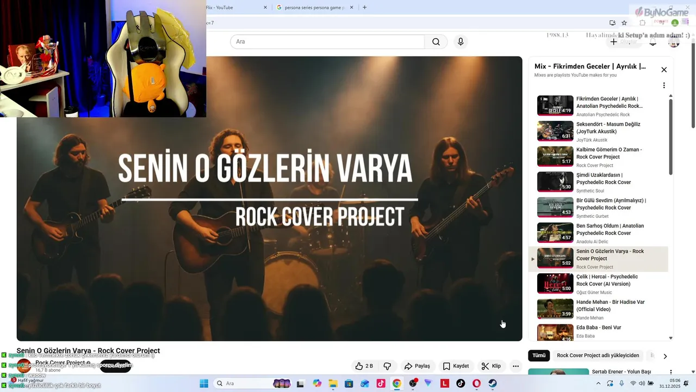Screen dimensions: 696x392
Task: Open the Windows Start menu
Action: coord(204,383)
